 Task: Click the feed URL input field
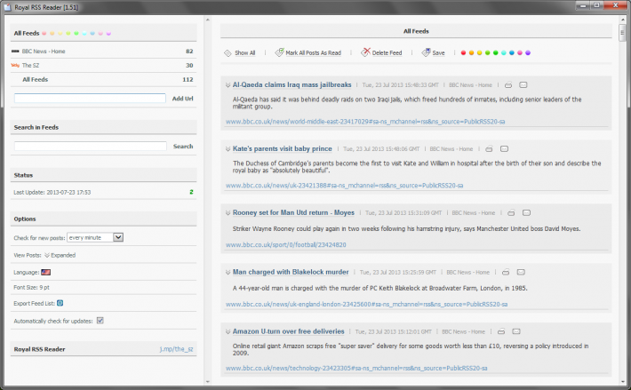(x=90, y=98)
